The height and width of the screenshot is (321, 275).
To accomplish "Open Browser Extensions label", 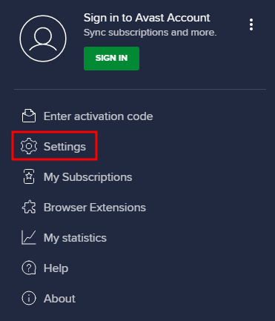I will click(95, 208).
